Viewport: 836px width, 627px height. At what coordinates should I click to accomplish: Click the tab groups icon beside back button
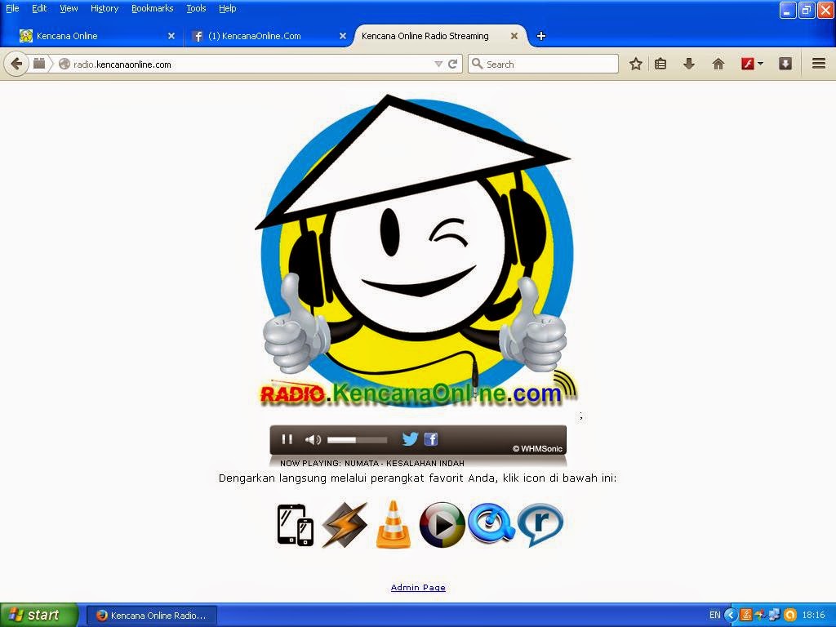[39, 64]
